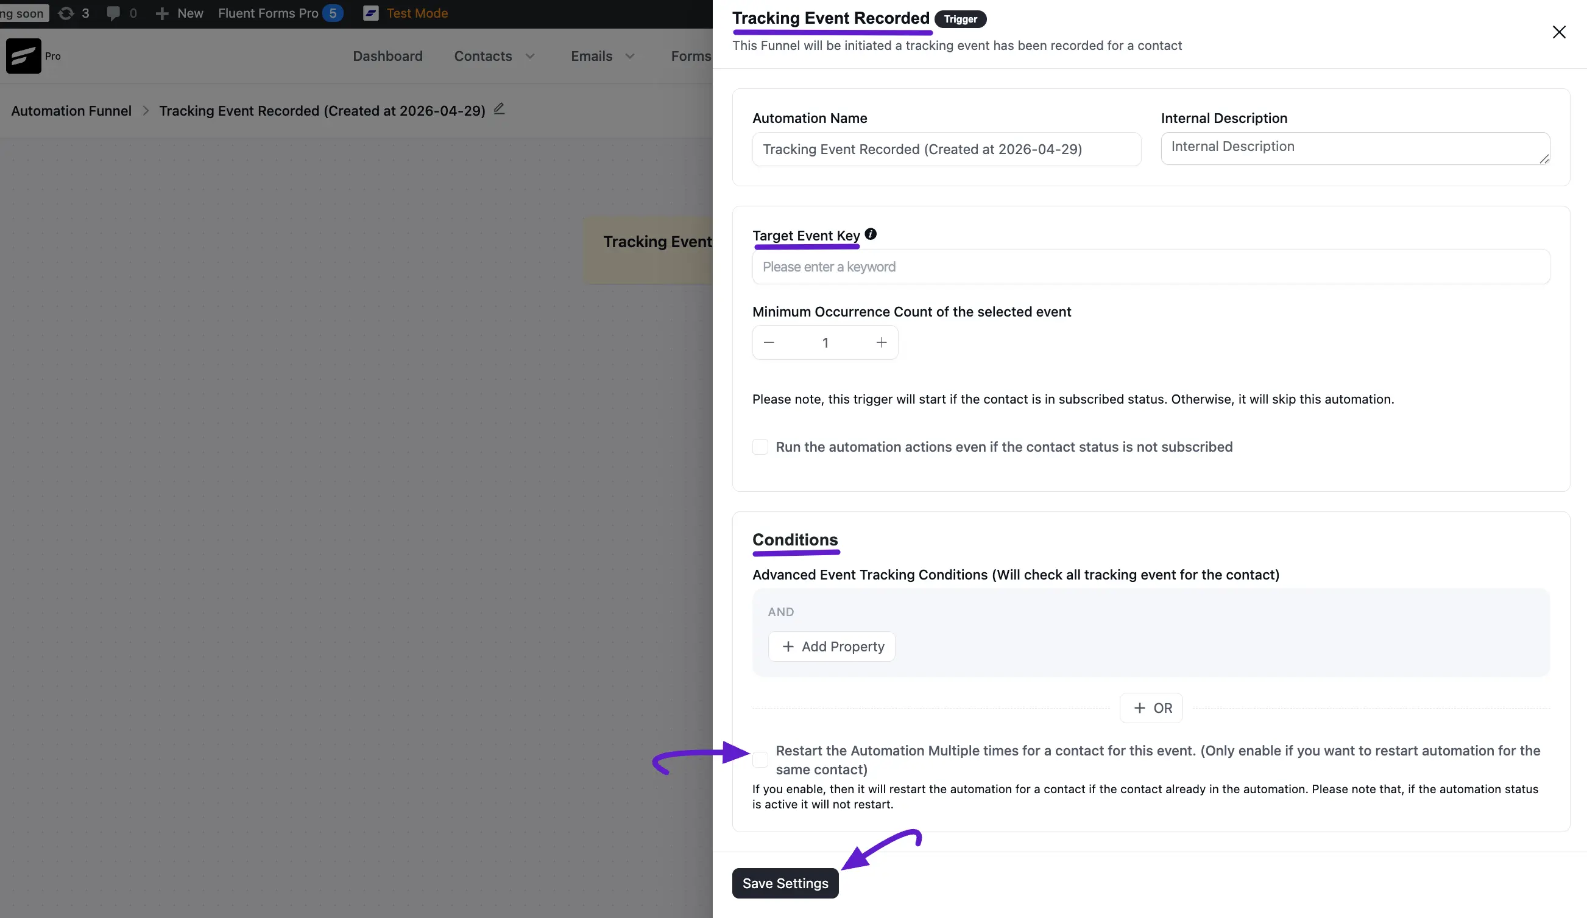The width and height of the screenshot is (1587, 918).
Task: Click the plus icon on Add Property
Action: click(788, 646)
